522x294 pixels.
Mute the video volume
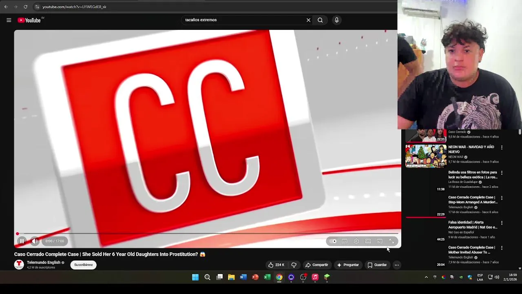[x=35, y=241]
